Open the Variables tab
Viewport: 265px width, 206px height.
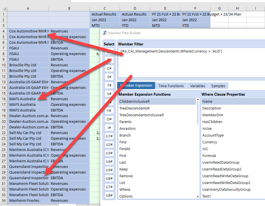pos(197,86)
